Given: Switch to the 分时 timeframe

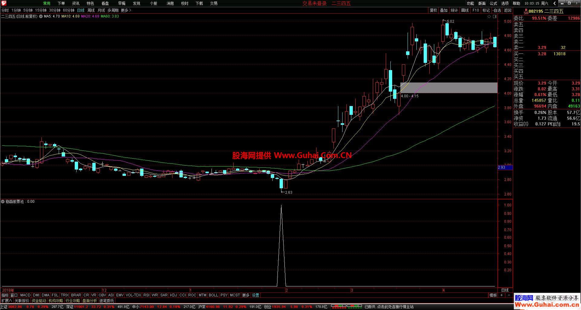Looking at the screenshot, I should [5, 10].
